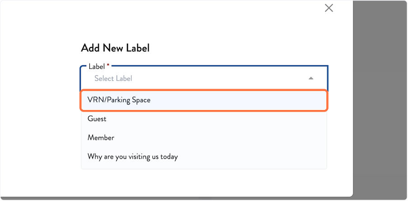Image resolution: width=408 pixels, height=201 pixels.
Task: Click the white space above the Add New Label title
Action: click(x=115, y=25)
